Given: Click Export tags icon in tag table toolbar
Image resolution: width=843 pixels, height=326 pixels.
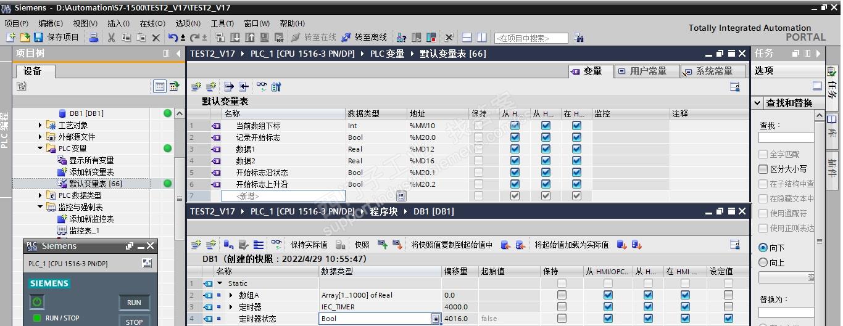Looking at the screenshot, I should point(229,87).
